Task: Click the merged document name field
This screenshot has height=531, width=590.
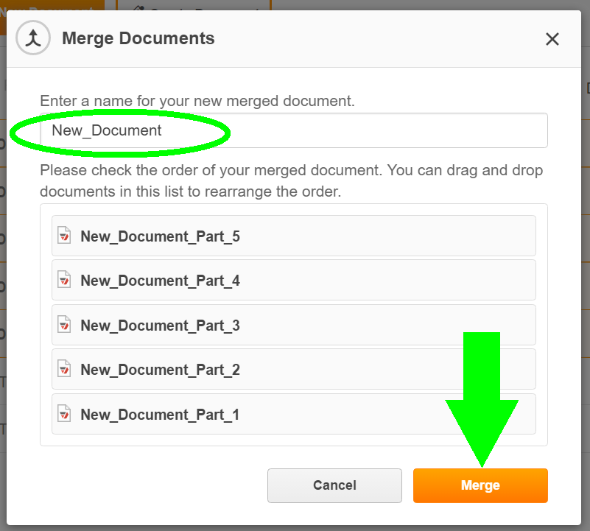Action: click(293, 130)
